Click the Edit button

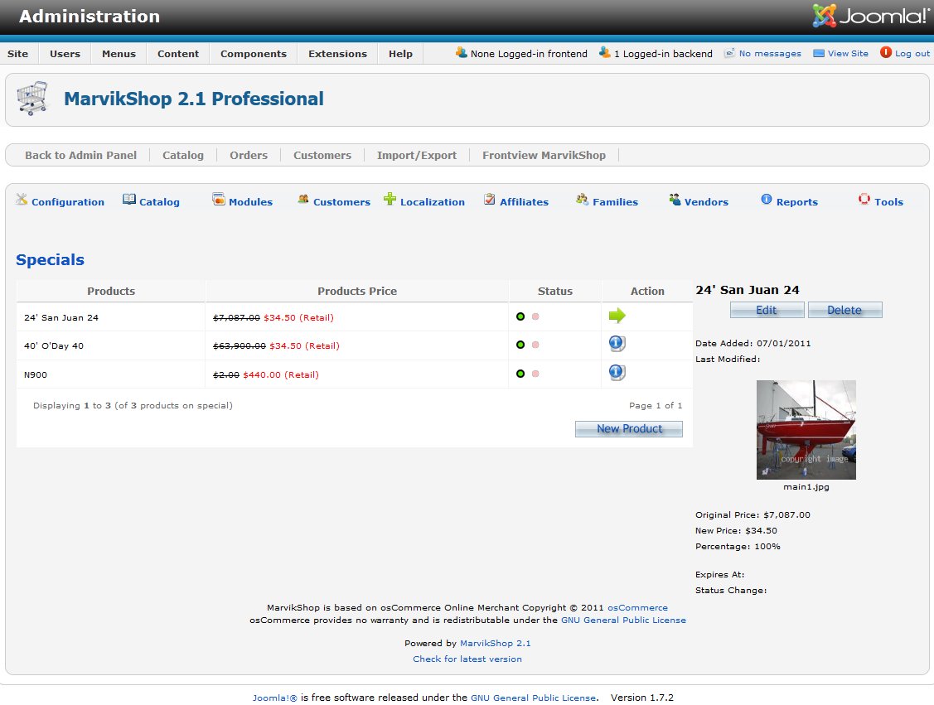click(767, 310)
